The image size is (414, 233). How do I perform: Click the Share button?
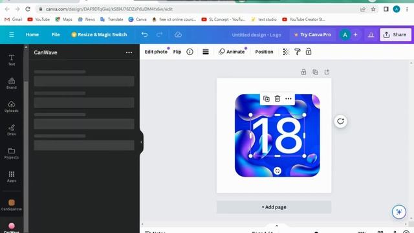click(x=395, y=34)
